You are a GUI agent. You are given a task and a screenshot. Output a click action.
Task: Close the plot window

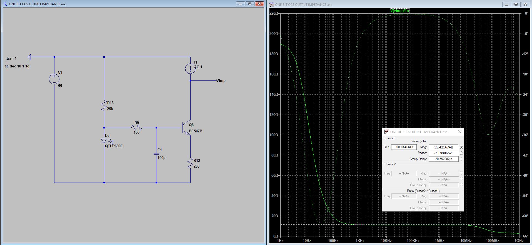coord(525,4)
